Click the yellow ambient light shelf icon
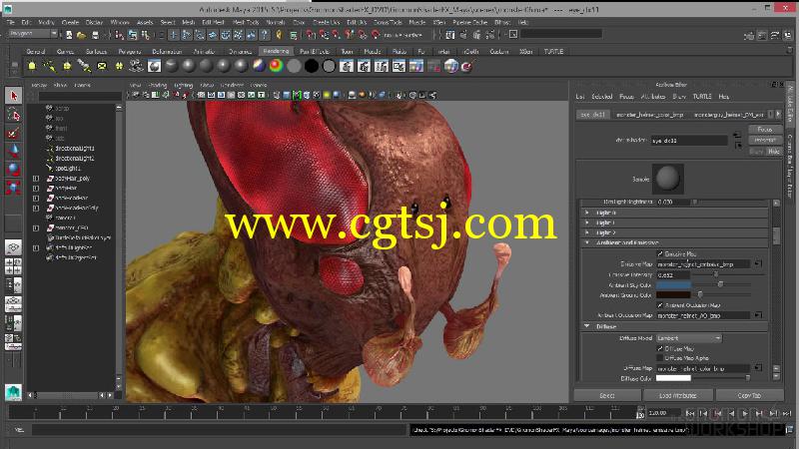The width and height of the screenshot is (799, 449). [32, 66]
